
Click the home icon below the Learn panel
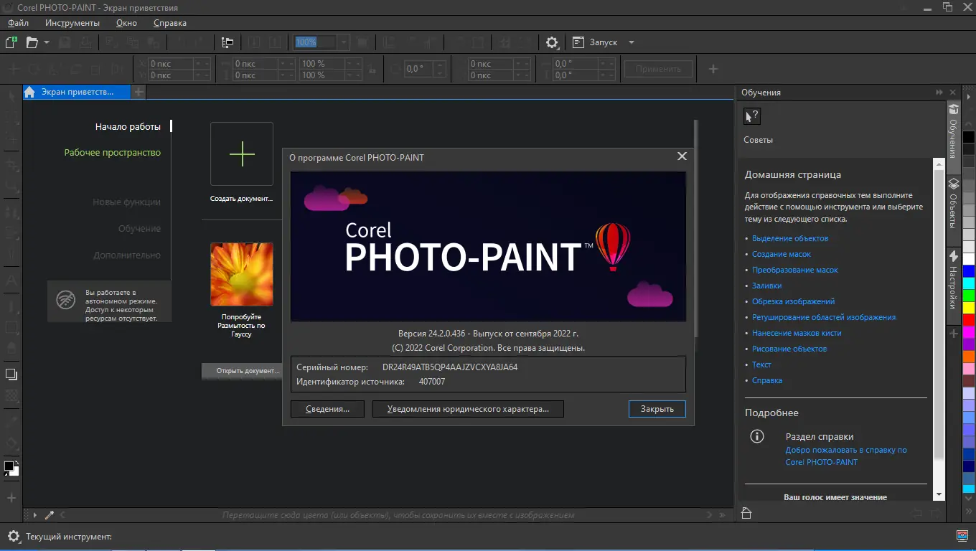pos(746,513)
